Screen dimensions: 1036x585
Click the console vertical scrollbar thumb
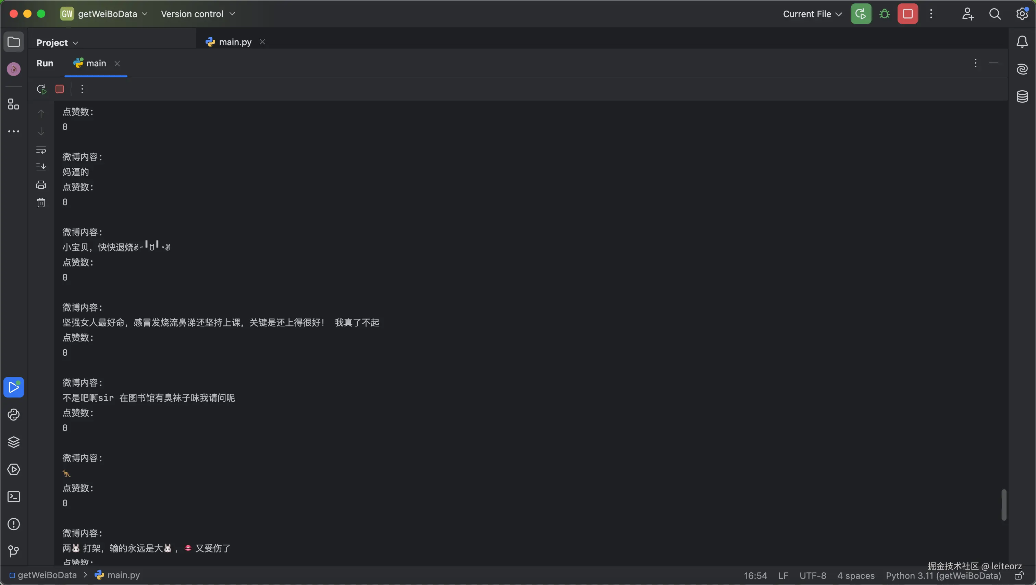[1003, 505]
